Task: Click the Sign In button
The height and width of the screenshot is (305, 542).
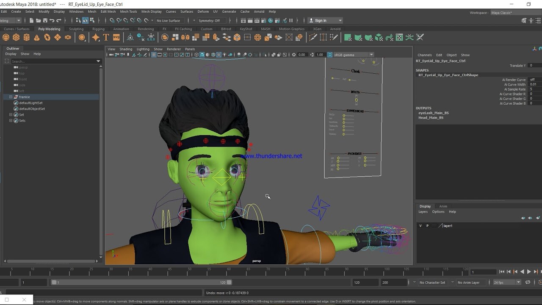Action: point(321,20)
